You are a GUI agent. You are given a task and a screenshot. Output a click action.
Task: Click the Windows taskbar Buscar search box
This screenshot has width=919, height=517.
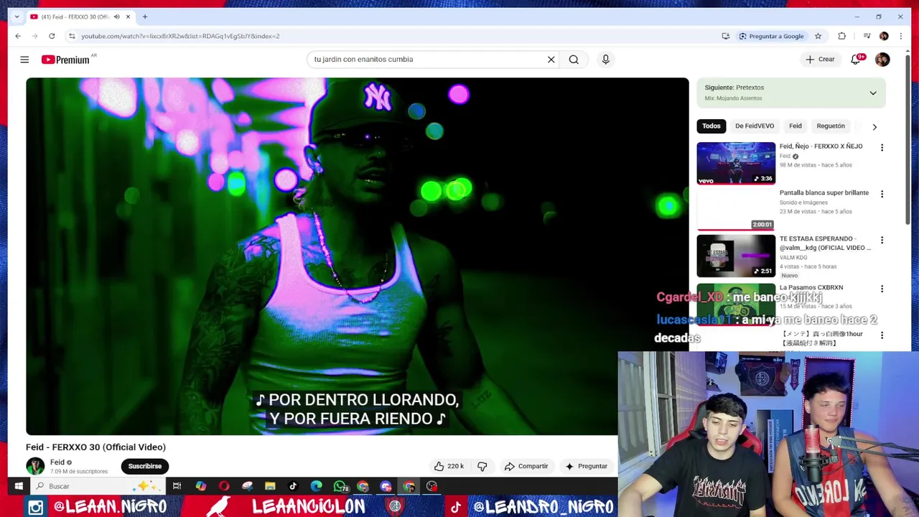[x=99, y=486]
